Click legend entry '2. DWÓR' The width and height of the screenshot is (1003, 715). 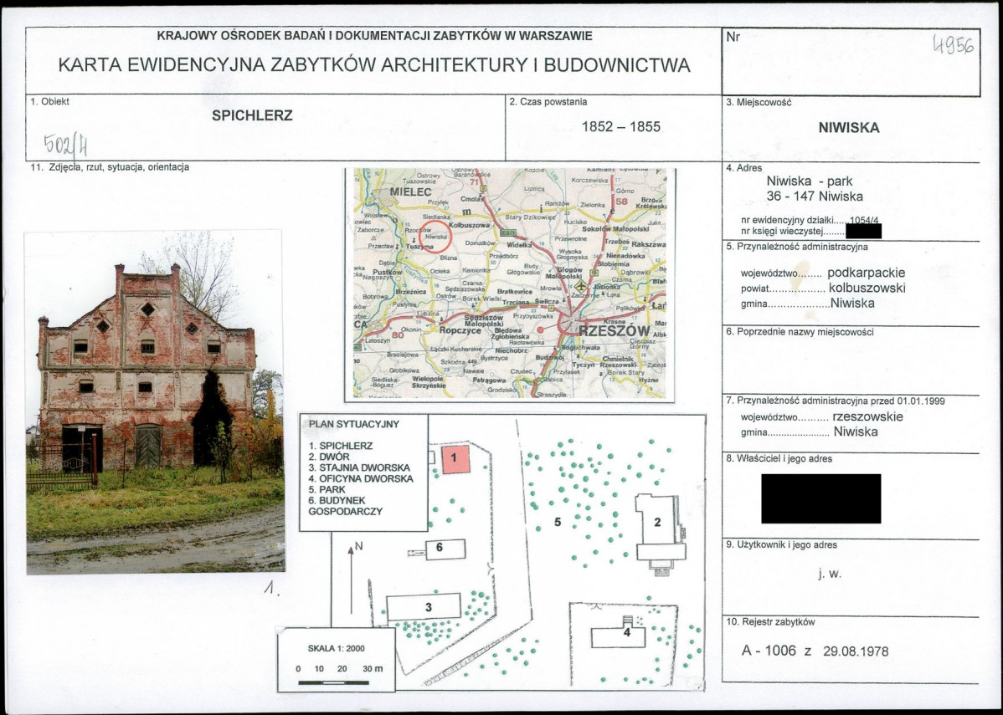(x=329, y=457)
